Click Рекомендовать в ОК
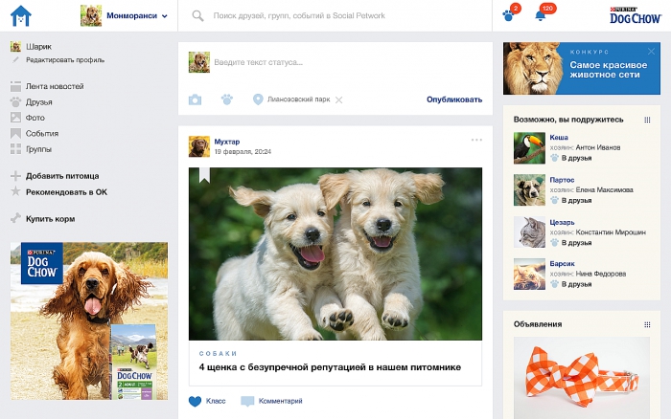 [x=66, y=192]
